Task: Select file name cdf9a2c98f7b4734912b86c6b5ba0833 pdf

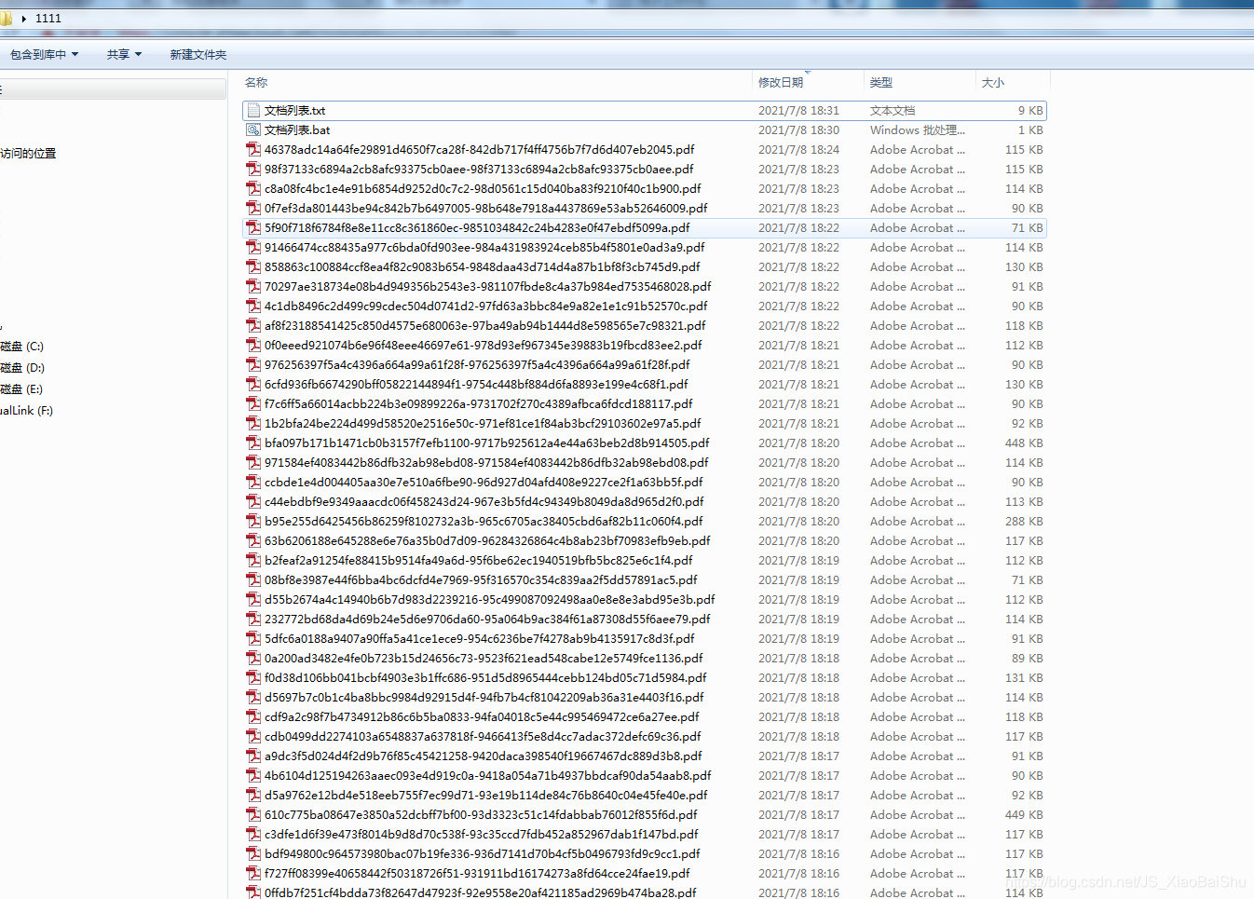Action: 482,716
